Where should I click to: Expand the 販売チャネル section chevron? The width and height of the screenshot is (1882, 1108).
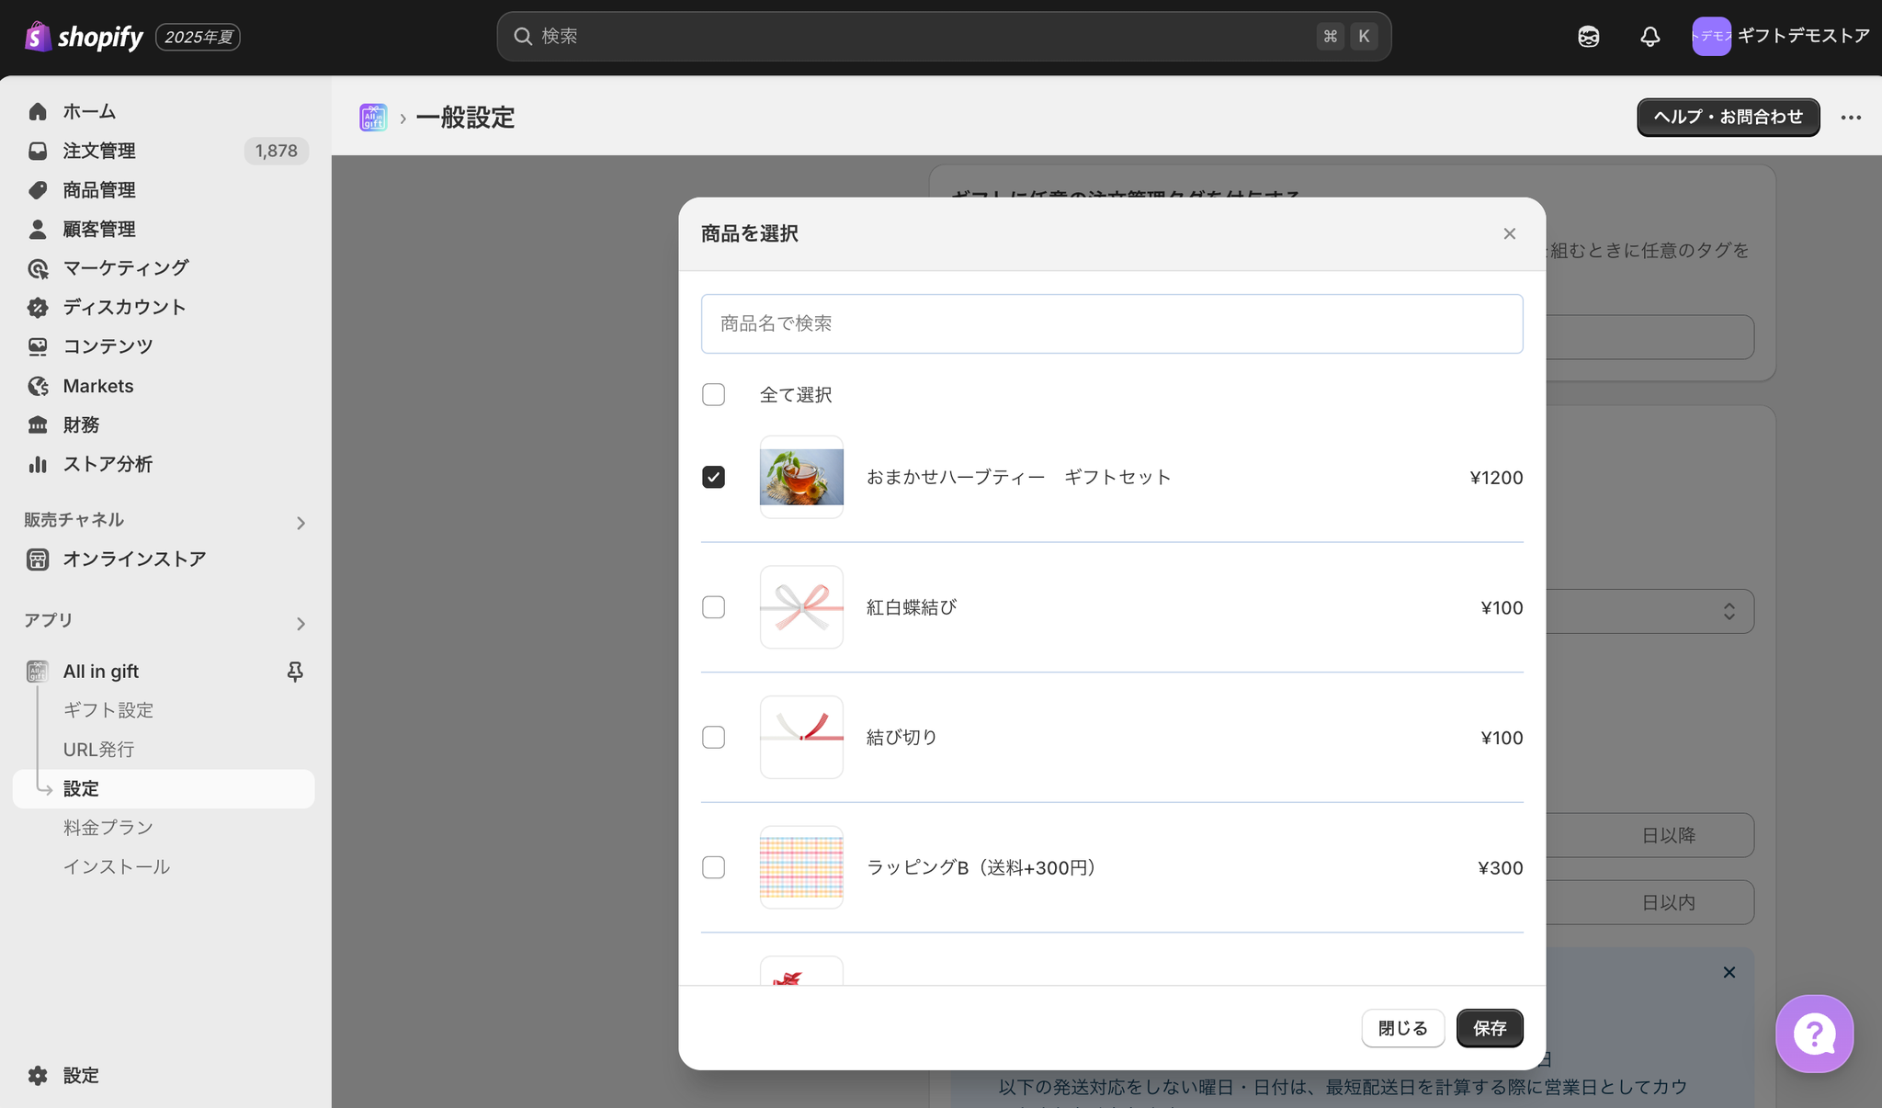300,523
